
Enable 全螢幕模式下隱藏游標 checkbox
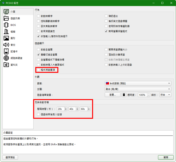coord(38,60)
